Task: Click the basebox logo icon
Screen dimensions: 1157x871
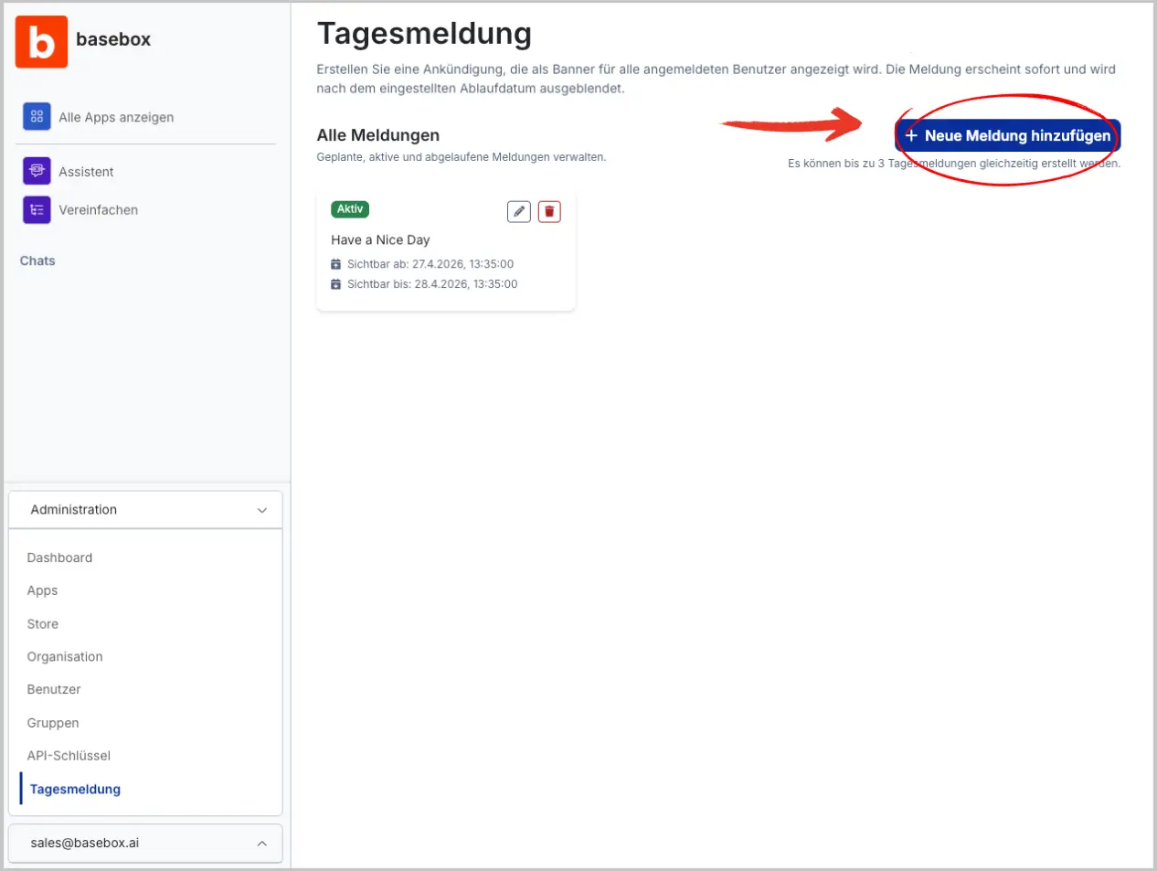Action: (x=41, y=42)
